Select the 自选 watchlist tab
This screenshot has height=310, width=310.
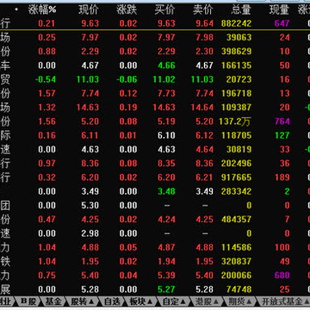coord(112,301)
